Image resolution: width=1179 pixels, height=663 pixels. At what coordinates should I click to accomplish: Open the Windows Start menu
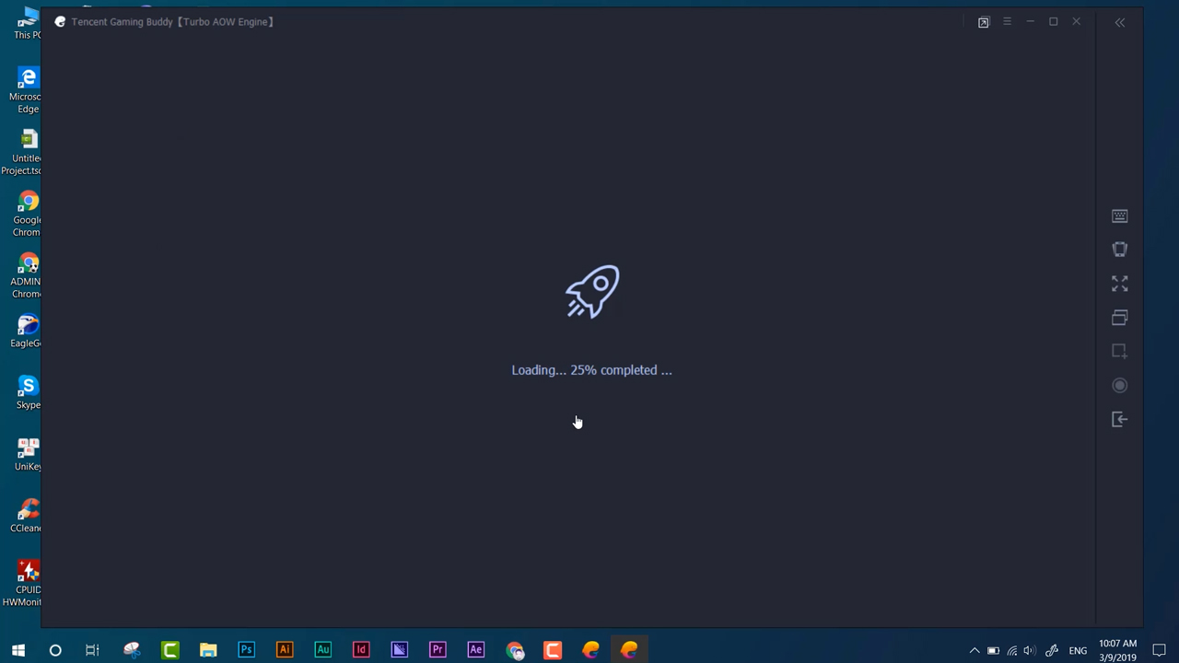pyautogui.click(x=18, y=650)
